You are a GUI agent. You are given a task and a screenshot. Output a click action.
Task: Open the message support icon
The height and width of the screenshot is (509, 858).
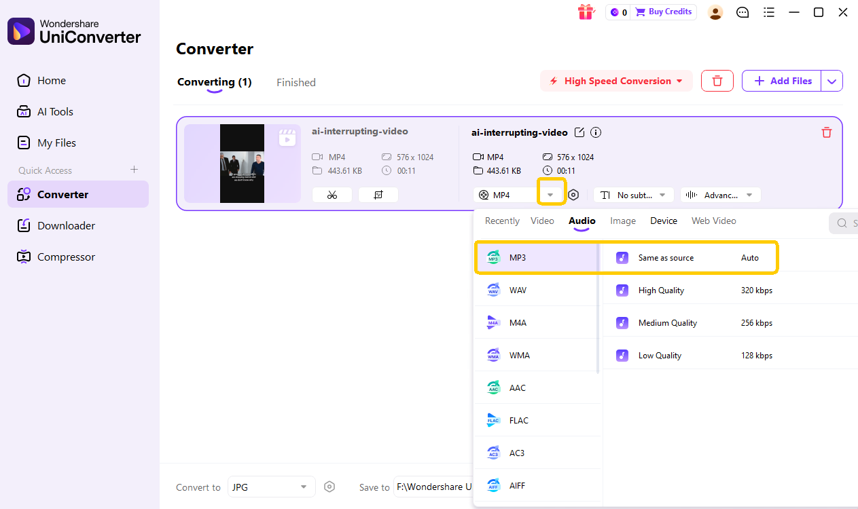[743, 12]
